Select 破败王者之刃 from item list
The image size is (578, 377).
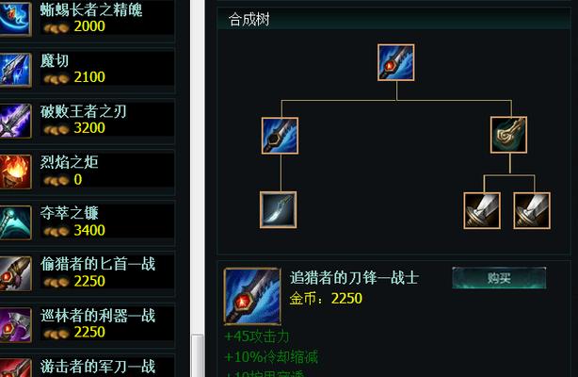(x=87, y=121)
